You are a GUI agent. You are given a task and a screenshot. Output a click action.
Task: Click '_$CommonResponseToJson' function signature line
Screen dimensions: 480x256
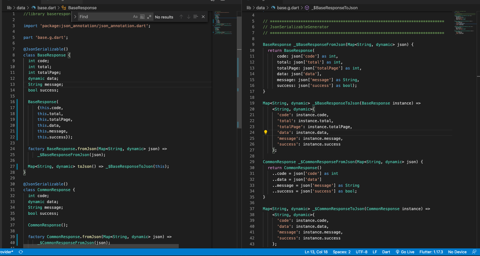[x=346, y=209]
